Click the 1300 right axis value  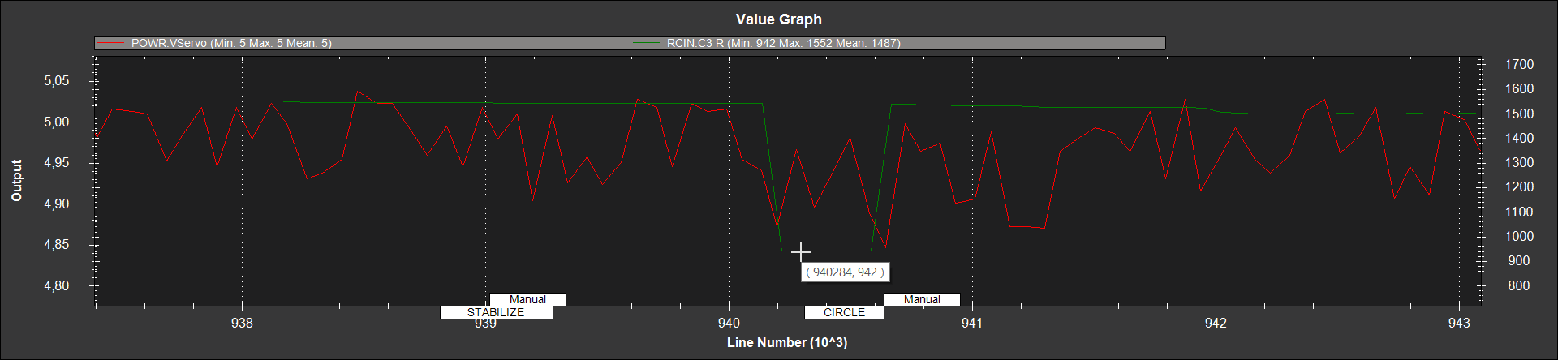click(x=1519, y=163)
